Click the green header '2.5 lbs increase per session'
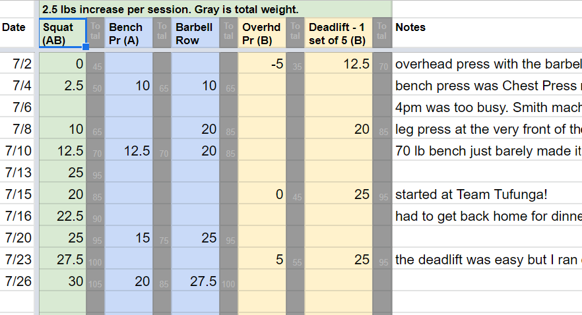This screenshot has height=315, width=582. 215,9
